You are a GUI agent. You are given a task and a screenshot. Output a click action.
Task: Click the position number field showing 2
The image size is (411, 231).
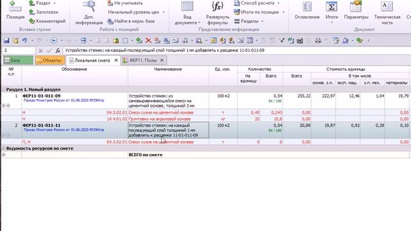[x=19, y=50]
